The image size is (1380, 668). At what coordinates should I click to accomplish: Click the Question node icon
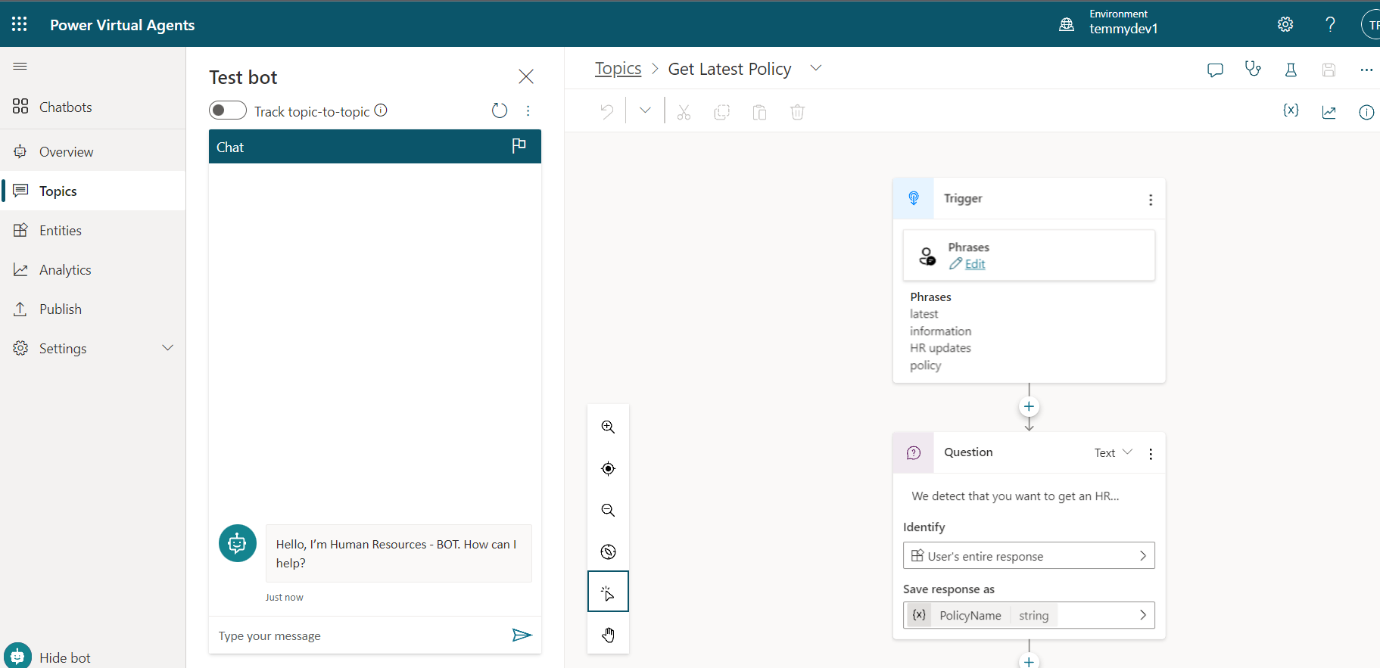point(914,452)
